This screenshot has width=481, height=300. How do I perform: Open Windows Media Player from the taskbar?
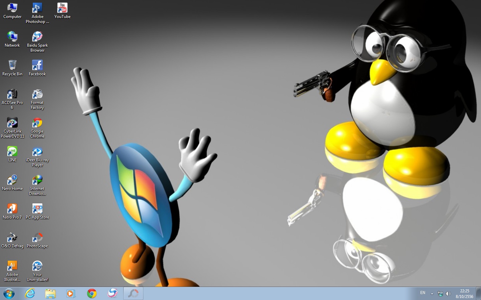(71, 293)
